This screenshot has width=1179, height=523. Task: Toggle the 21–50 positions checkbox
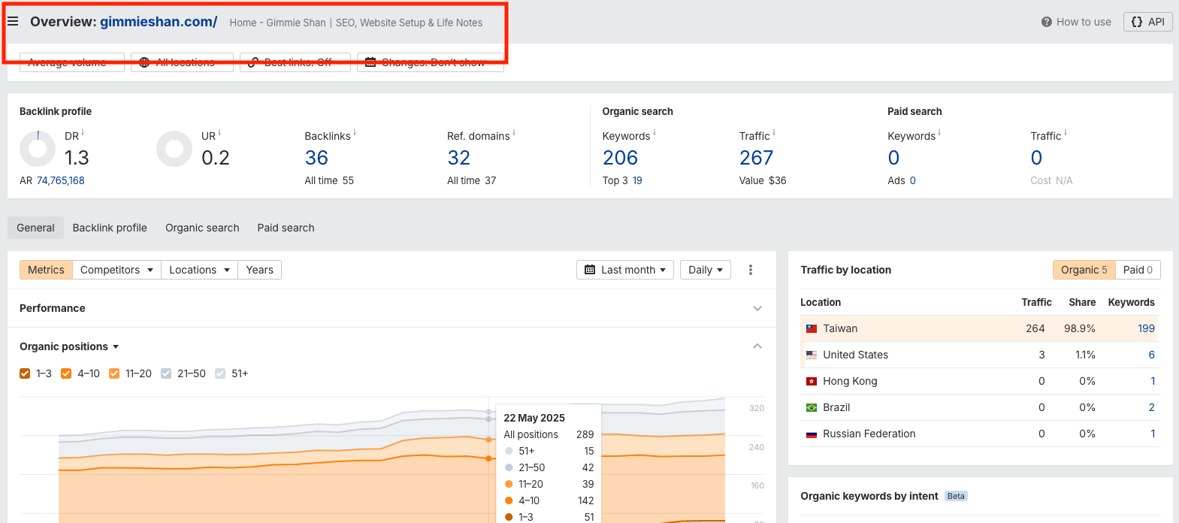166,373
